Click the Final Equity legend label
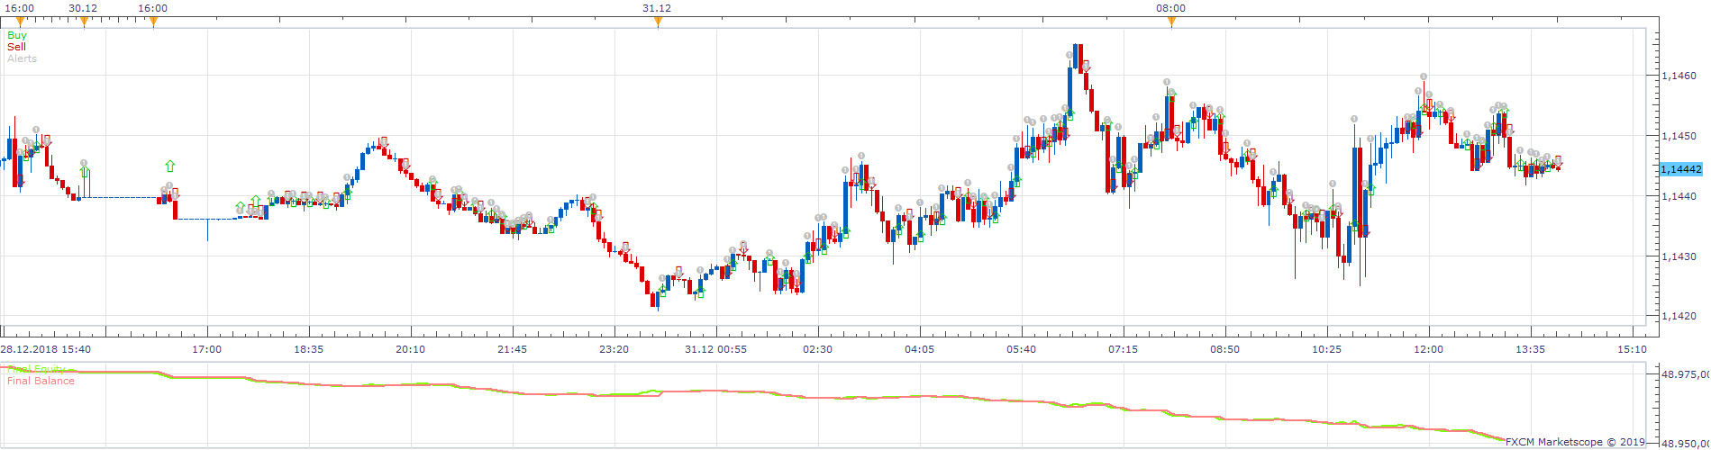The image size is (1711, 450). pos(36,369)
